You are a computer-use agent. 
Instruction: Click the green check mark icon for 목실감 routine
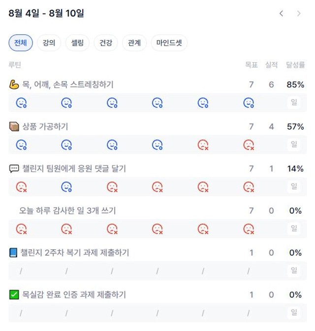[14, 295]
